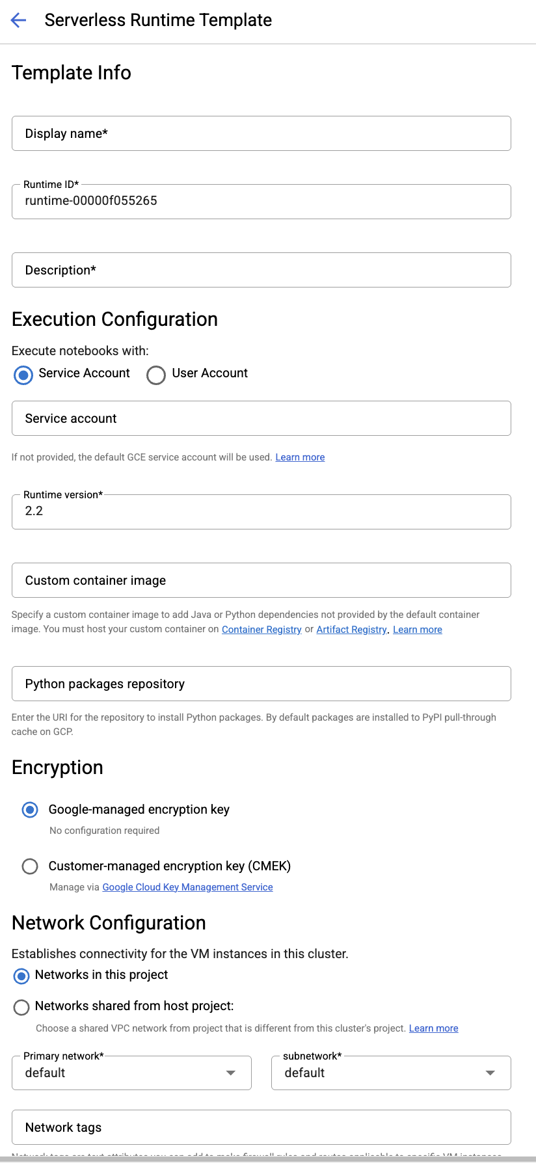Focus the Python packages repository field
The height and width of the screenshot is (1163, 536).
pos(261,684)
